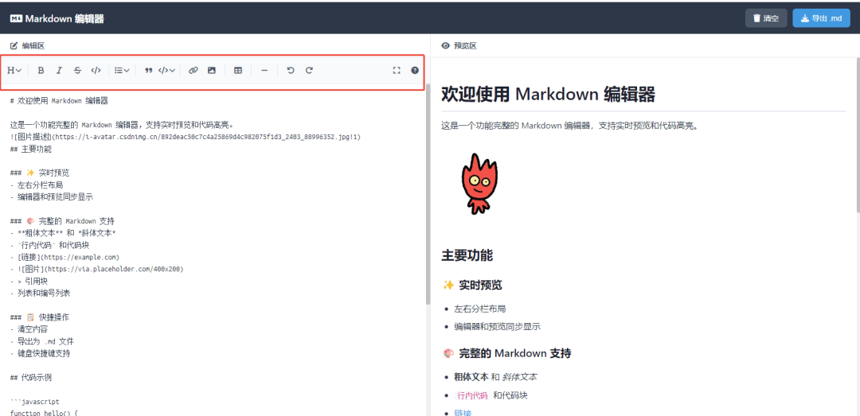Click '## 代码示例' line in editor

(x=31, y=378)
